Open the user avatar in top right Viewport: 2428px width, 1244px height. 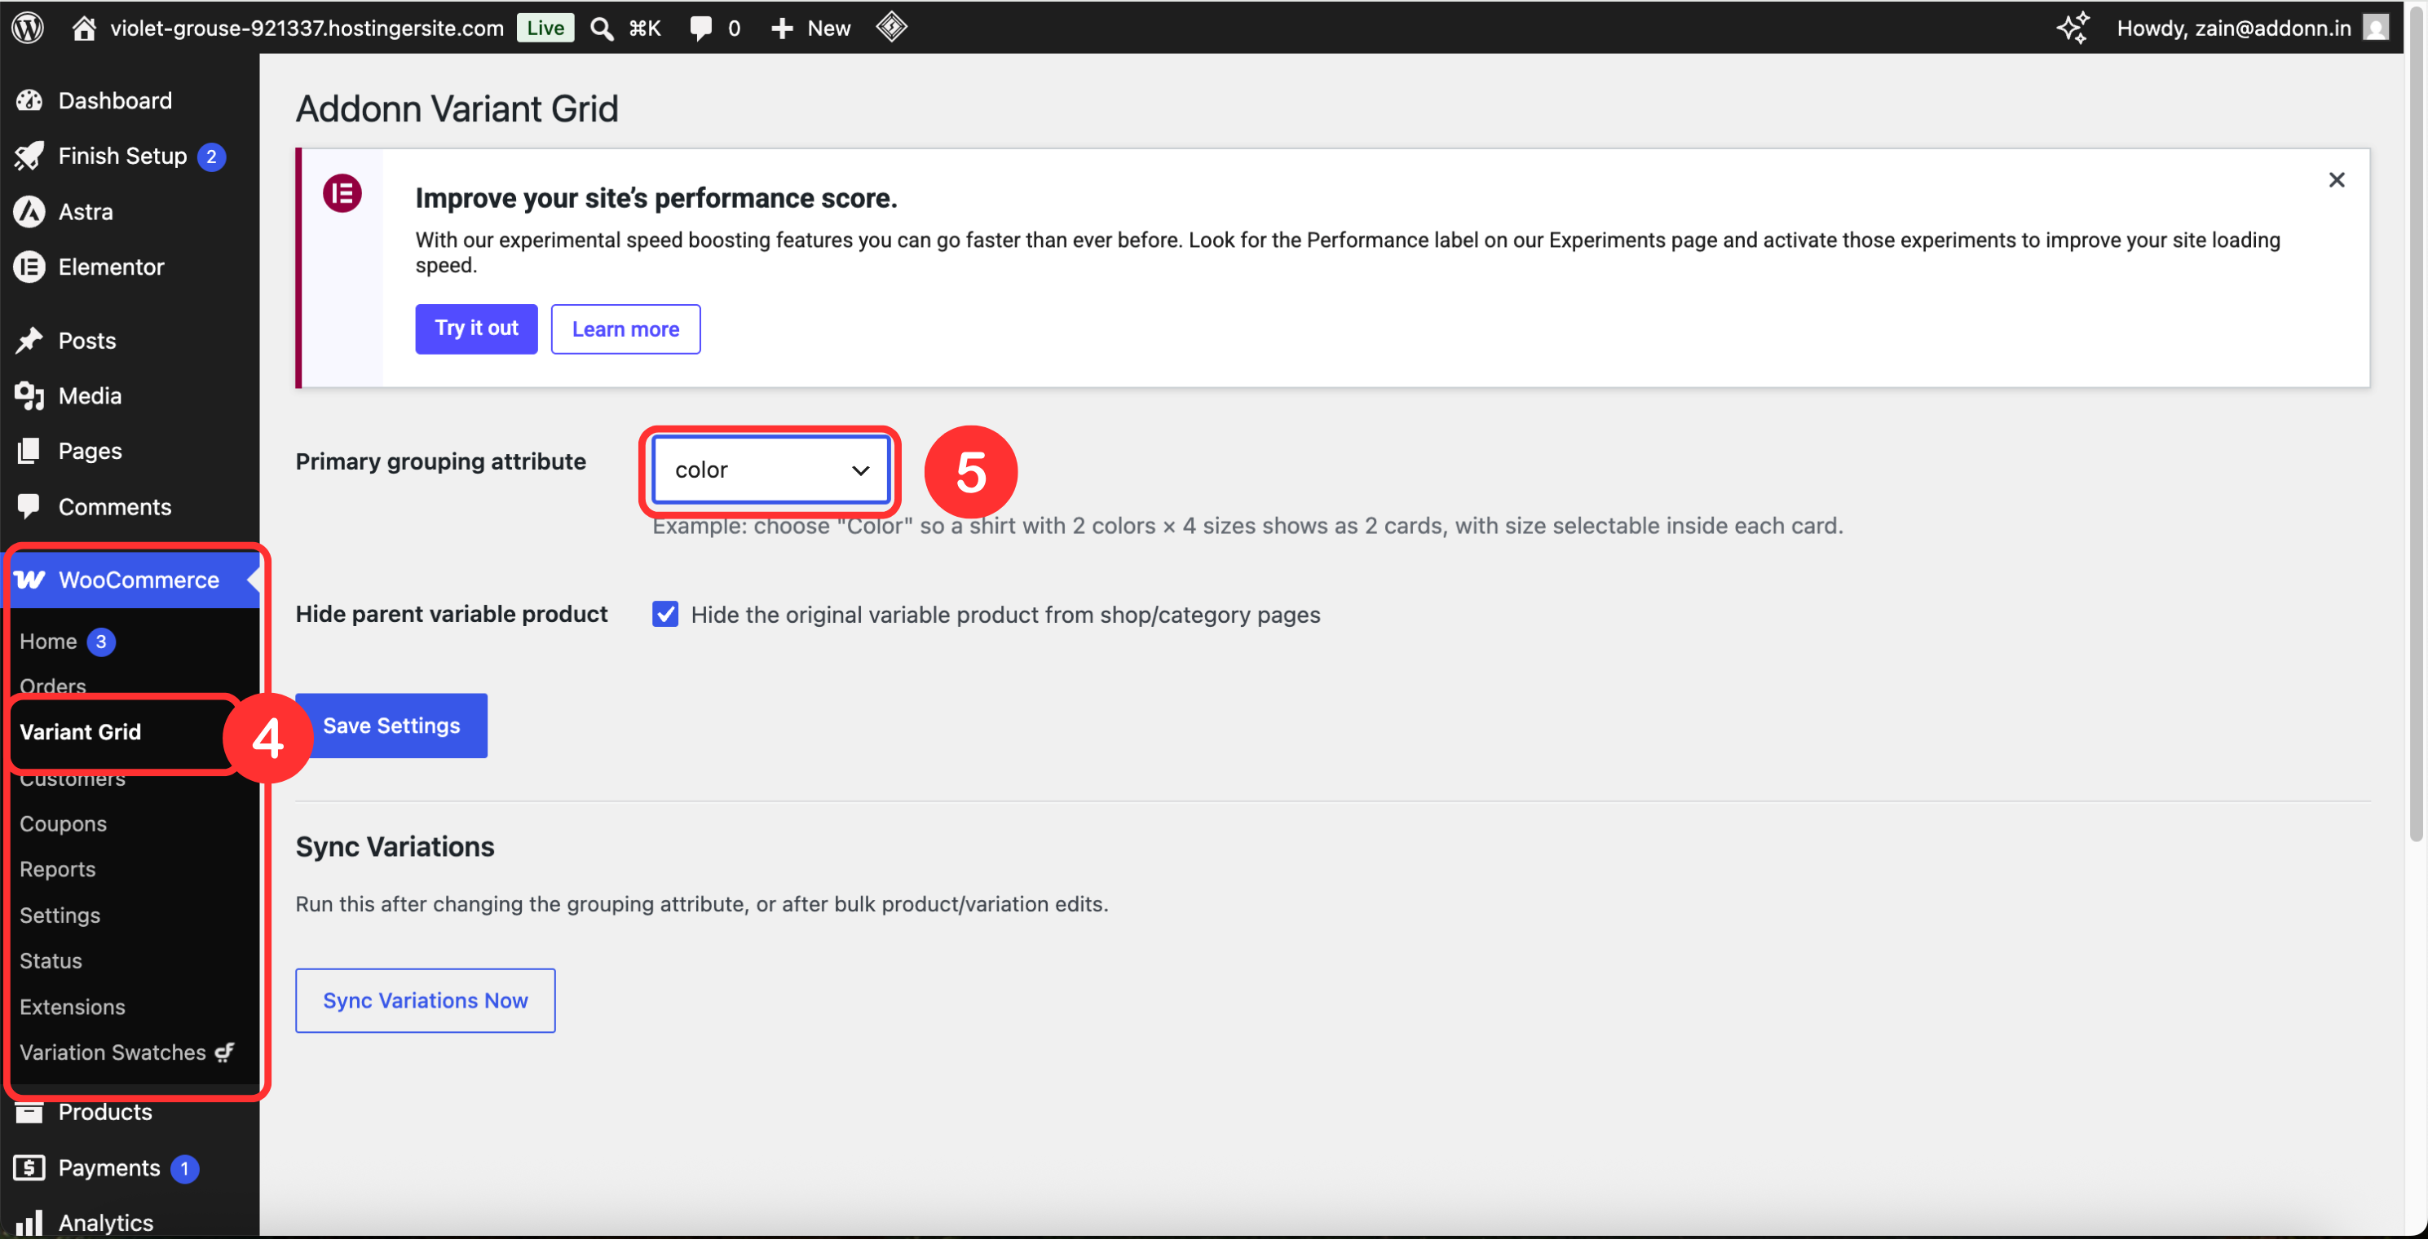tap(2377, 29)
